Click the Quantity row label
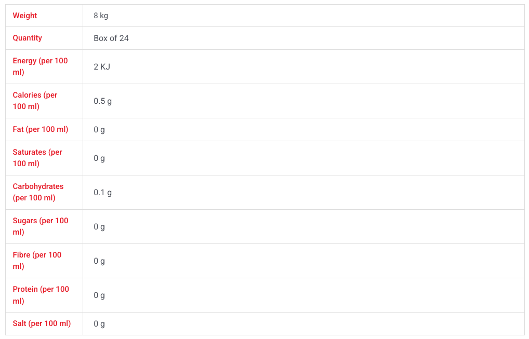The image size is (529, 339). tap(28, 38)
